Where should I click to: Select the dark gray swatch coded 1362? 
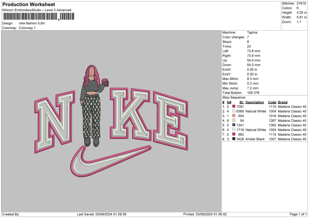[x=234, y=125]
